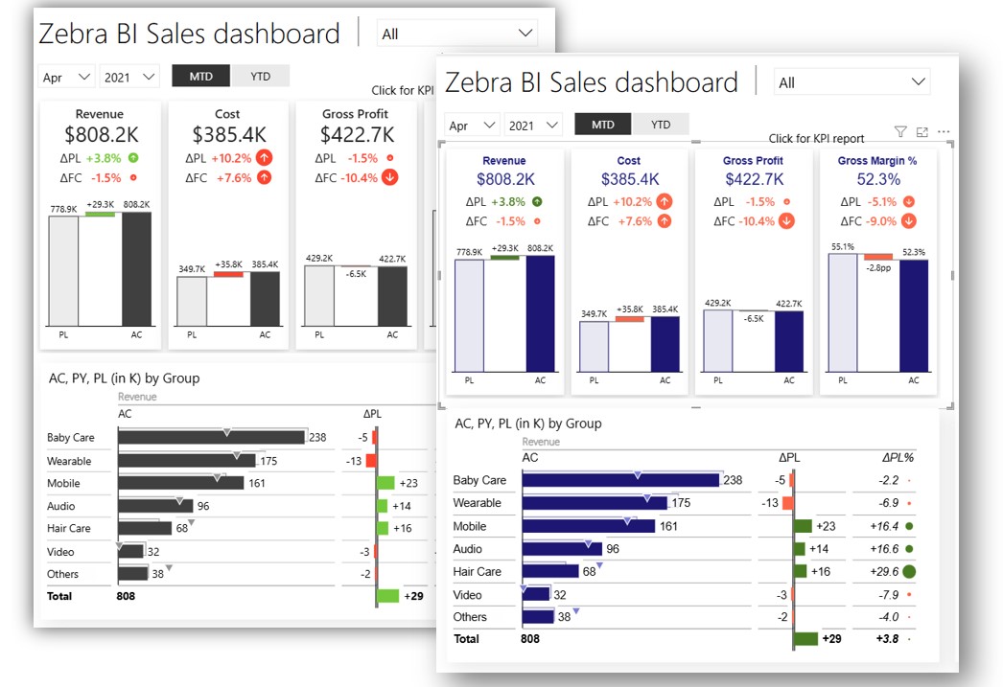Click green arrow icon beside Revenue ΔPL +3.8% in front dashboard
Image resolution: width=1003 pixels, height=687 pixels.
[537, 202]
